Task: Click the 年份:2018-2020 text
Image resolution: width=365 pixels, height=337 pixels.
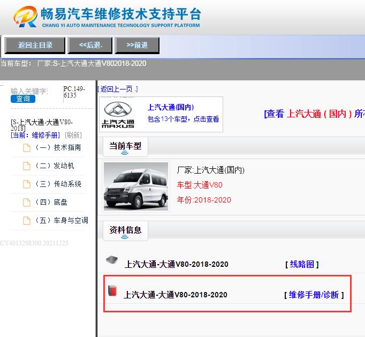Action: tap(204, 200)
